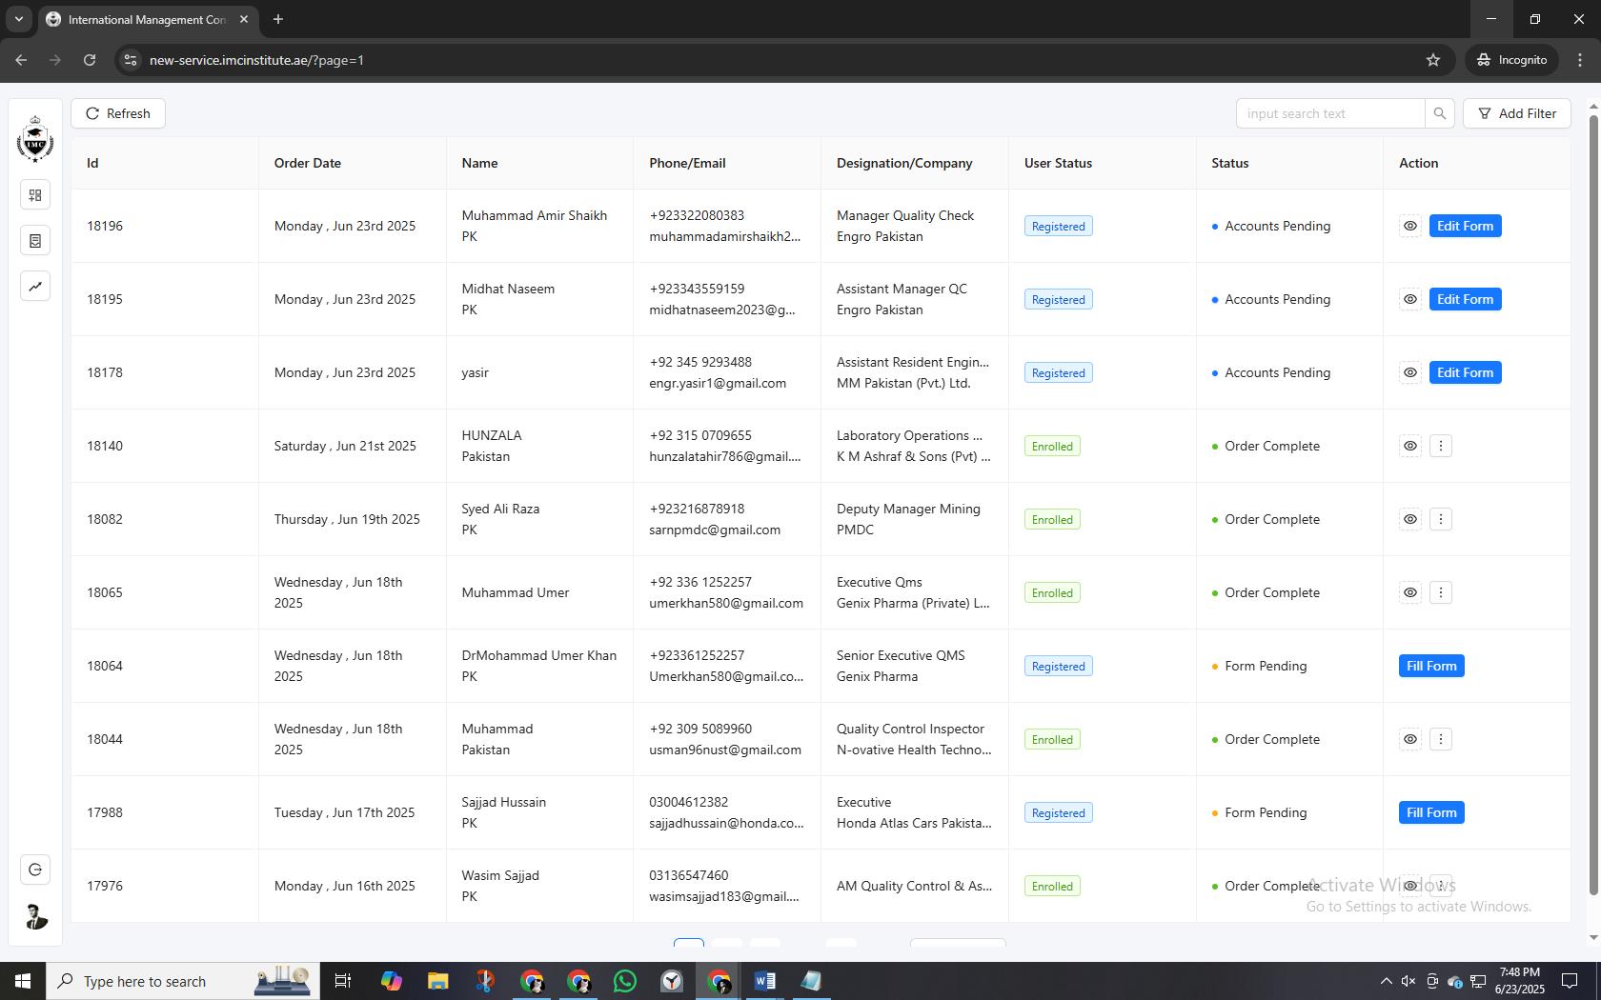
Task: Reload the page via browser reload icon
Action: [x=90, y=60]
